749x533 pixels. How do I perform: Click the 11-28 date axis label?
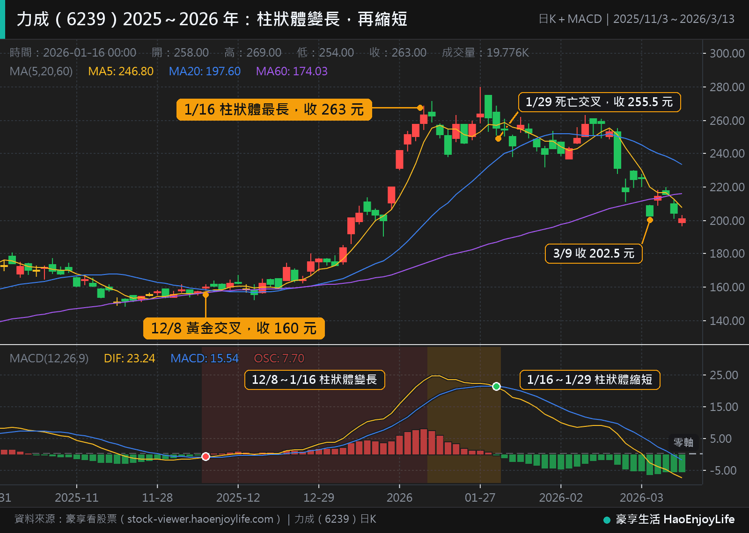[x=157, y=497]
